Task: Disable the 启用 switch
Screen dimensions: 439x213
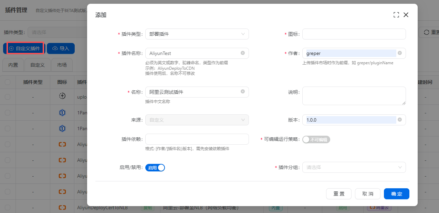Action: pyautogui.click(x=155, y=168)
